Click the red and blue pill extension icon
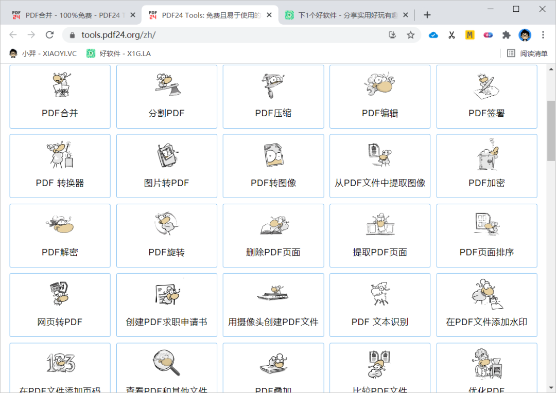This screenshot has width=556, height=393. point(488,35)
